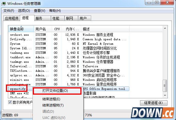Click description 处理器空闲时间百分比
This screenshot has width=176, height=120.
click(100, 48)
